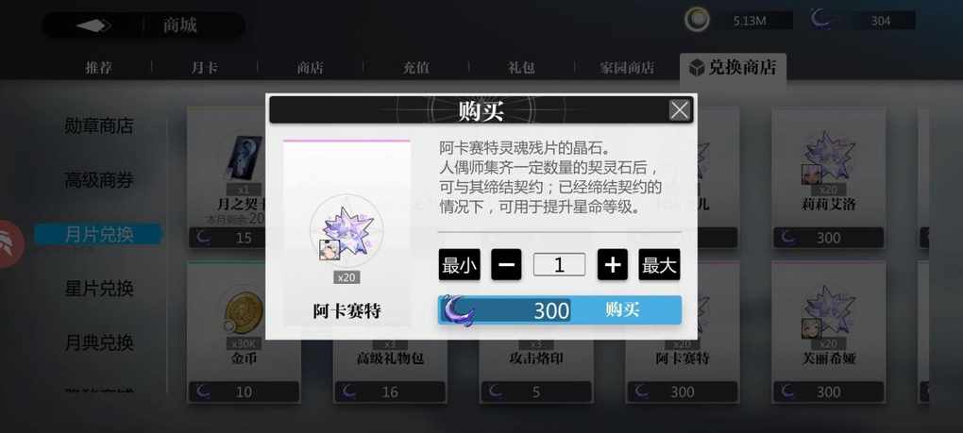
Task: Click the crescent moon shard currency icon
Action: [821, 20]
